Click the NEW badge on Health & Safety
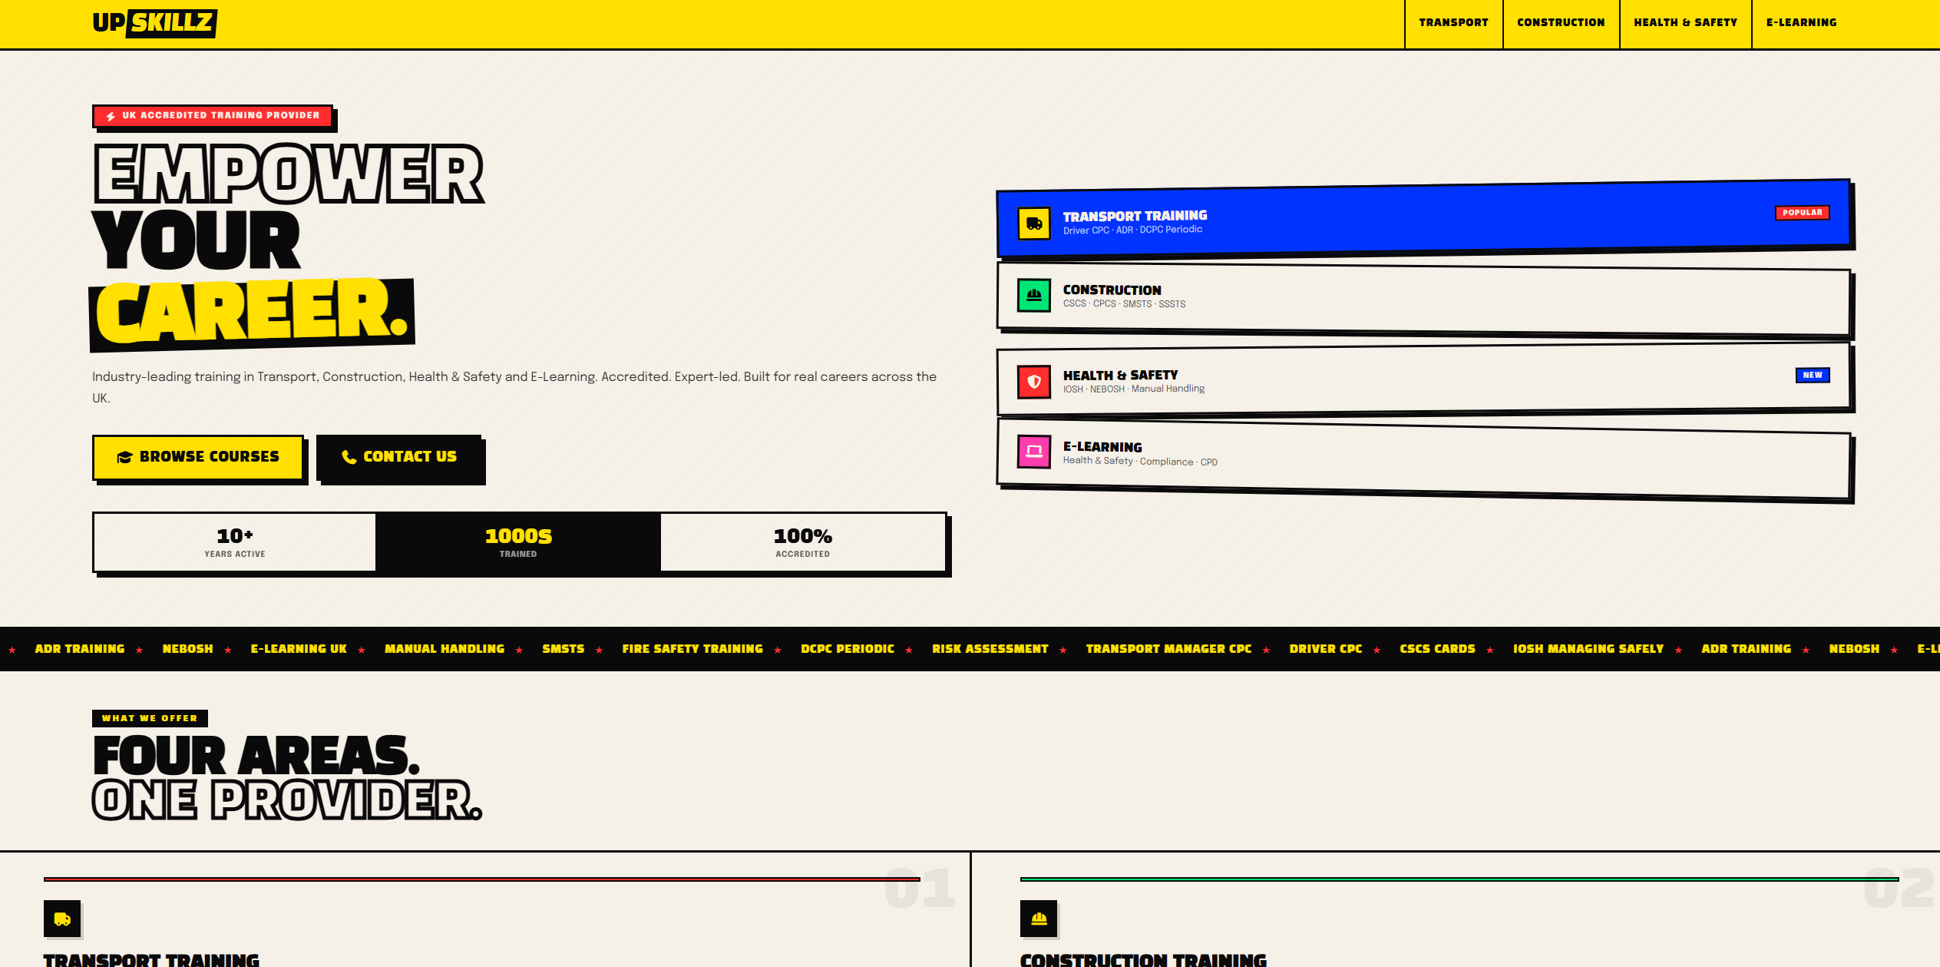Image resolution: width=1940 pixels, height=967 pixels. coord(1813,376)
